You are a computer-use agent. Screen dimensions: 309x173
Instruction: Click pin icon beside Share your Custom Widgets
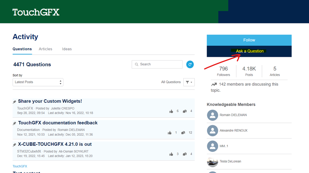(15, 102)
